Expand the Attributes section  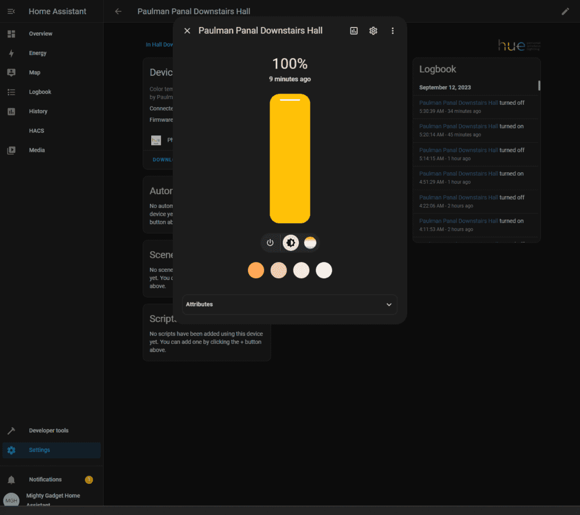tap(289, 304)
